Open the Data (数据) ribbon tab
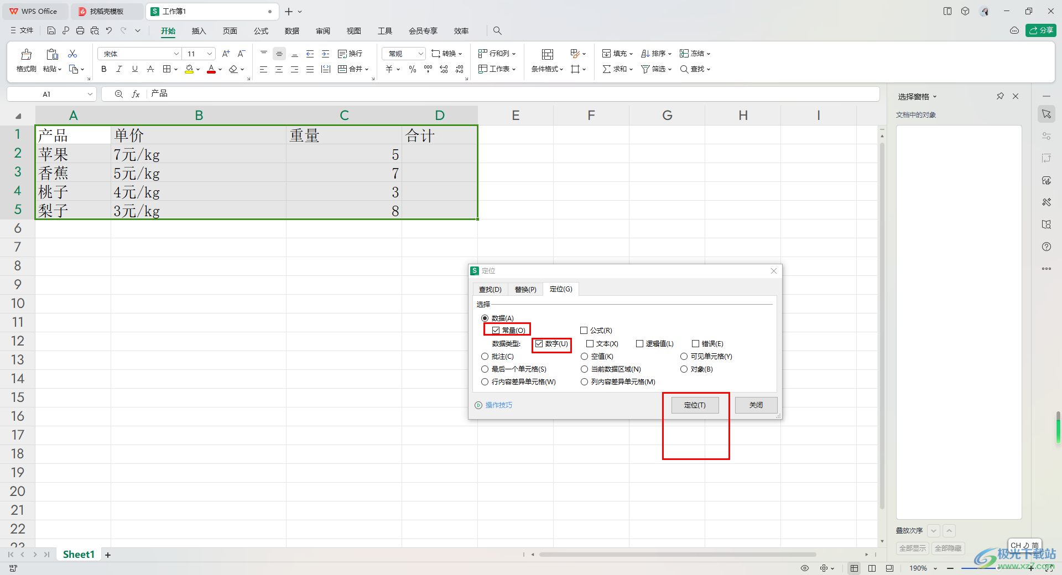This screenshot has width=1062, height=575. click(292, 31)
